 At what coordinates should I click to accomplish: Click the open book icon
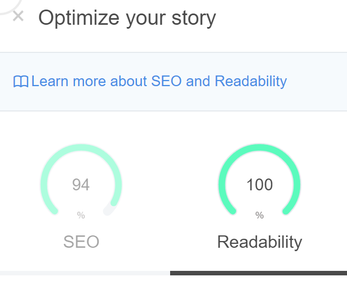tap(21, 82)
